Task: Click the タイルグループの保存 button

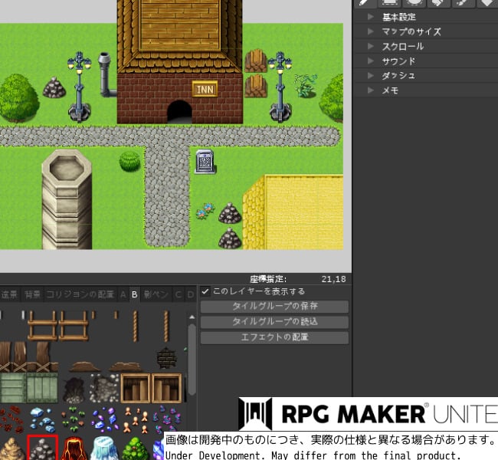Action: click(274, 307)
